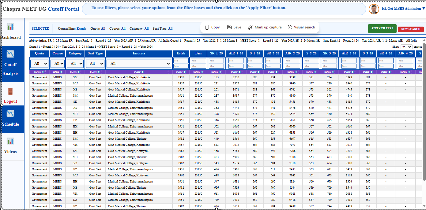
Task: Open Visual search from capture toolbar
Action: [290, 27]
